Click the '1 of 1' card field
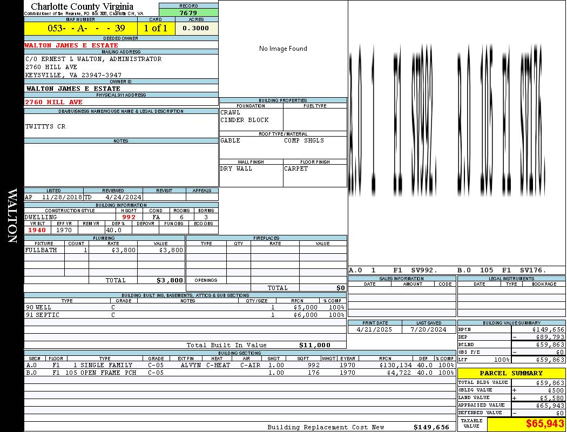 pyautogui.click(x=156, y=28)
